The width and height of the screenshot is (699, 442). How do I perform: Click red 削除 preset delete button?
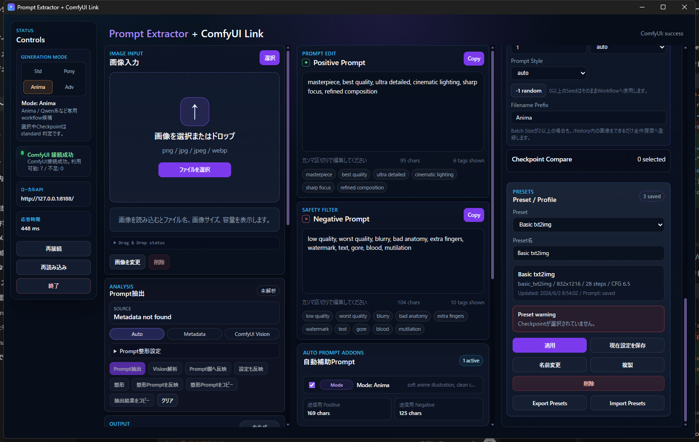coord(589,384)
